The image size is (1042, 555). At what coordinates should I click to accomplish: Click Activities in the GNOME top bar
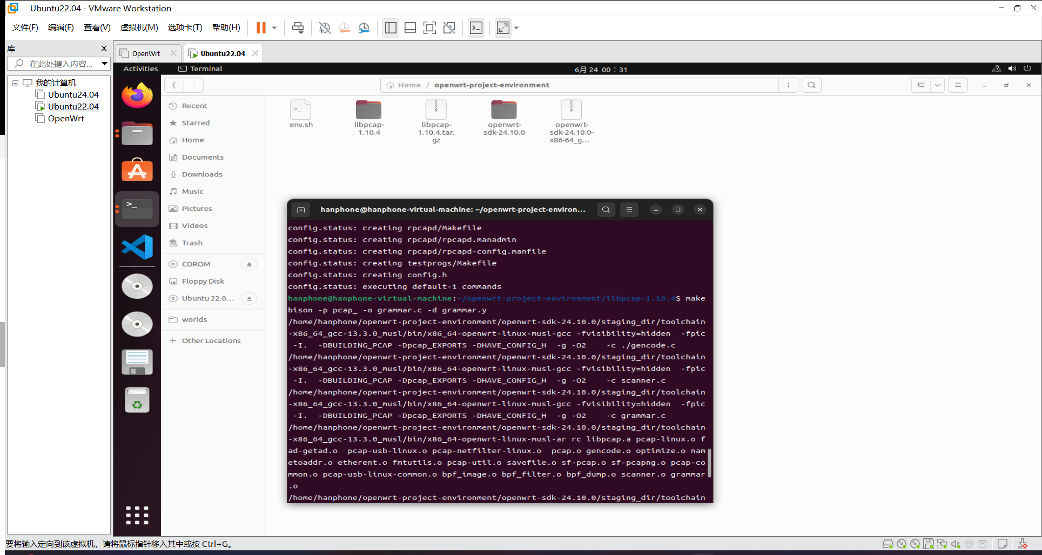[140, 68]
